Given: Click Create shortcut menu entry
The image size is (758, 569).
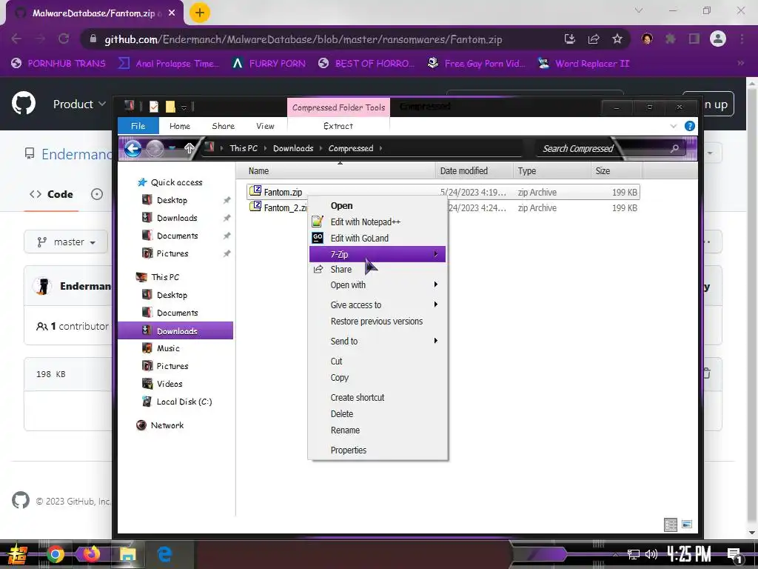Looking at the screenshot, I should [377, 397].
